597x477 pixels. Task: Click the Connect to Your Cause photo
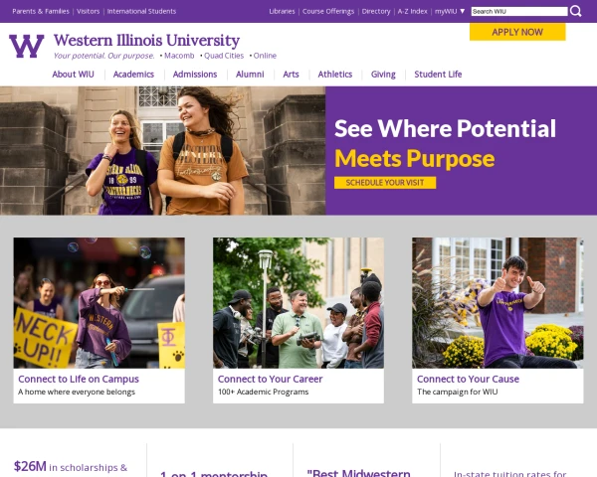click(497, 302)
